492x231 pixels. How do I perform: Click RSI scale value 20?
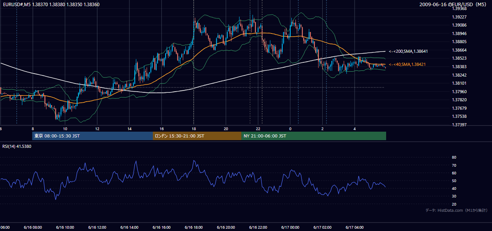coord(454,204)
